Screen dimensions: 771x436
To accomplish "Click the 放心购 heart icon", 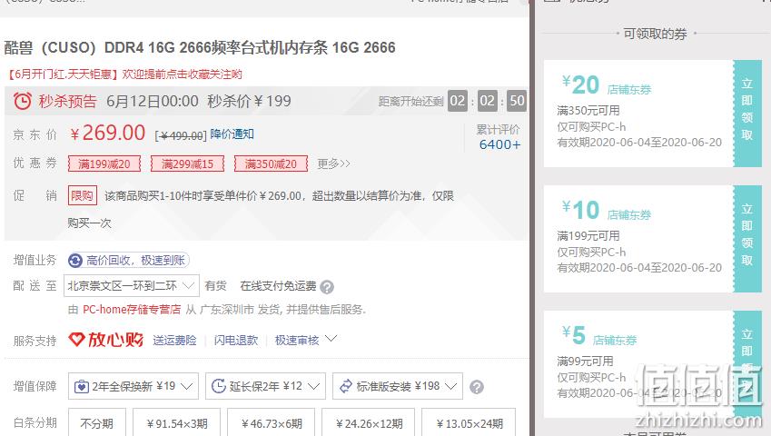I will click(x=76, y=339).
